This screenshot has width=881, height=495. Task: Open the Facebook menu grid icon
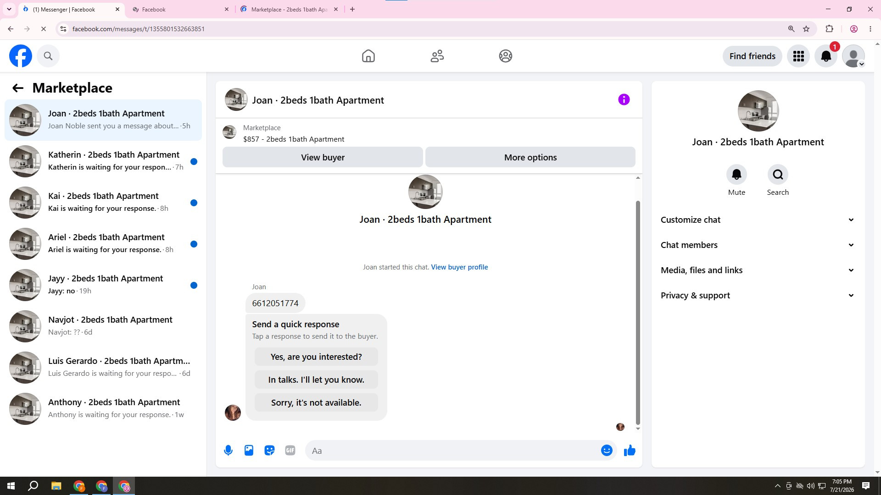tap(798, 56)
